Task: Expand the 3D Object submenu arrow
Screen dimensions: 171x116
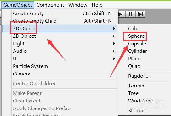Action: coord(114,29)
